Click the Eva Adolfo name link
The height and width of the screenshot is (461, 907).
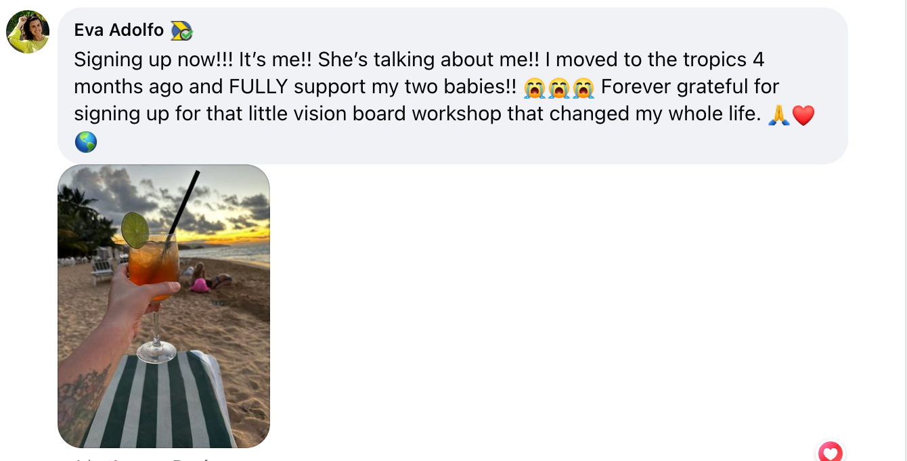pyautogui.click(x=118, y=30)
